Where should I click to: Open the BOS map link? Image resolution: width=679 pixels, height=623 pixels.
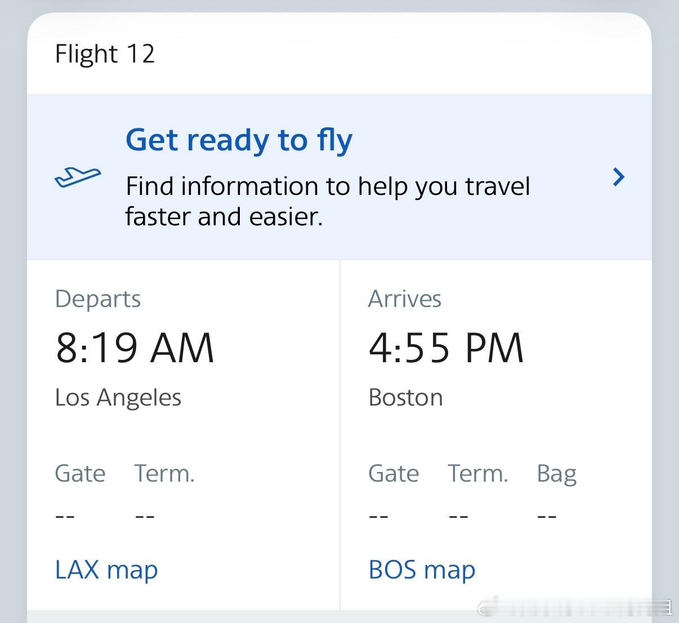[x=422, y=569]
